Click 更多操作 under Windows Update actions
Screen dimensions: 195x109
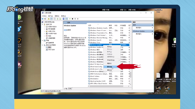click(x=139, y=34)
